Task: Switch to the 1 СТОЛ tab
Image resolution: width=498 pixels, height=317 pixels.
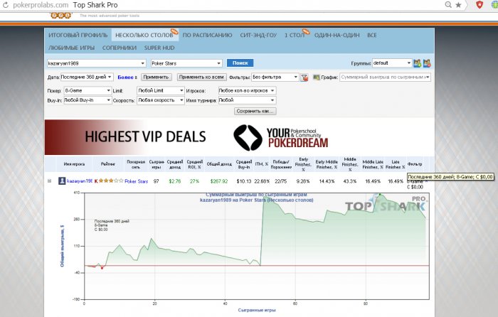Action: pyautogui.click(x=295, y=36)
